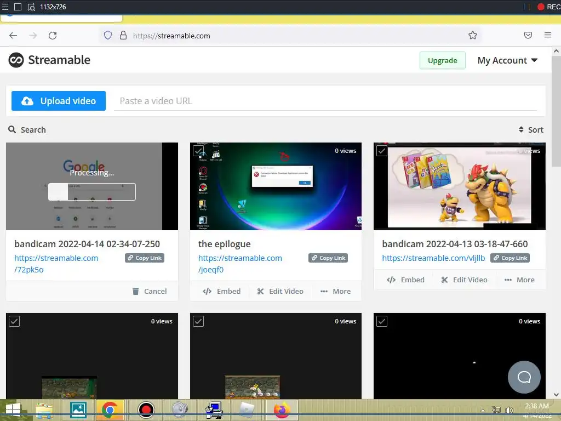Click the browser forward arrow
561x421 pixels.
[x=33, y=36]
